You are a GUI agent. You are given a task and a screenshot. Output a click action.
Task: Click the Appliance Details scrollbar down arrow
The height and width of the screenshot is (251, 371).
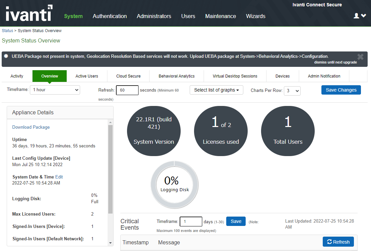coord(111,243)
